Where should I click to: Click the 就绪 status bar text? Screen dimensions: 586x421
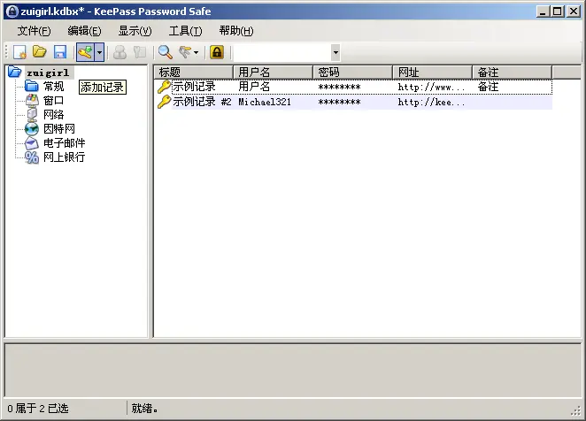(144, 409)
